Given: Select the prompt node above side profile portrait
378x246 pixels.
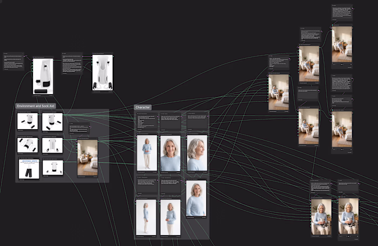Looking at the screenshot, I should click(198, 122).
